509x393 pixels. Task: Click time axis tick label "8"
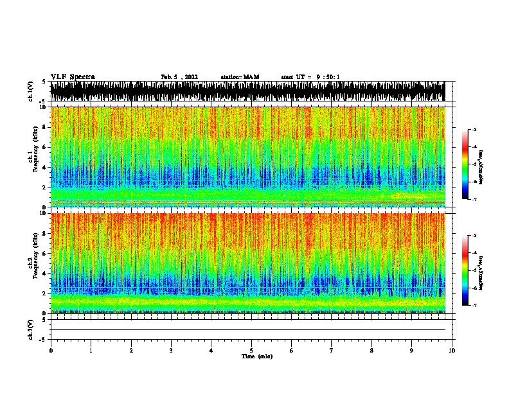click(371, 351)
